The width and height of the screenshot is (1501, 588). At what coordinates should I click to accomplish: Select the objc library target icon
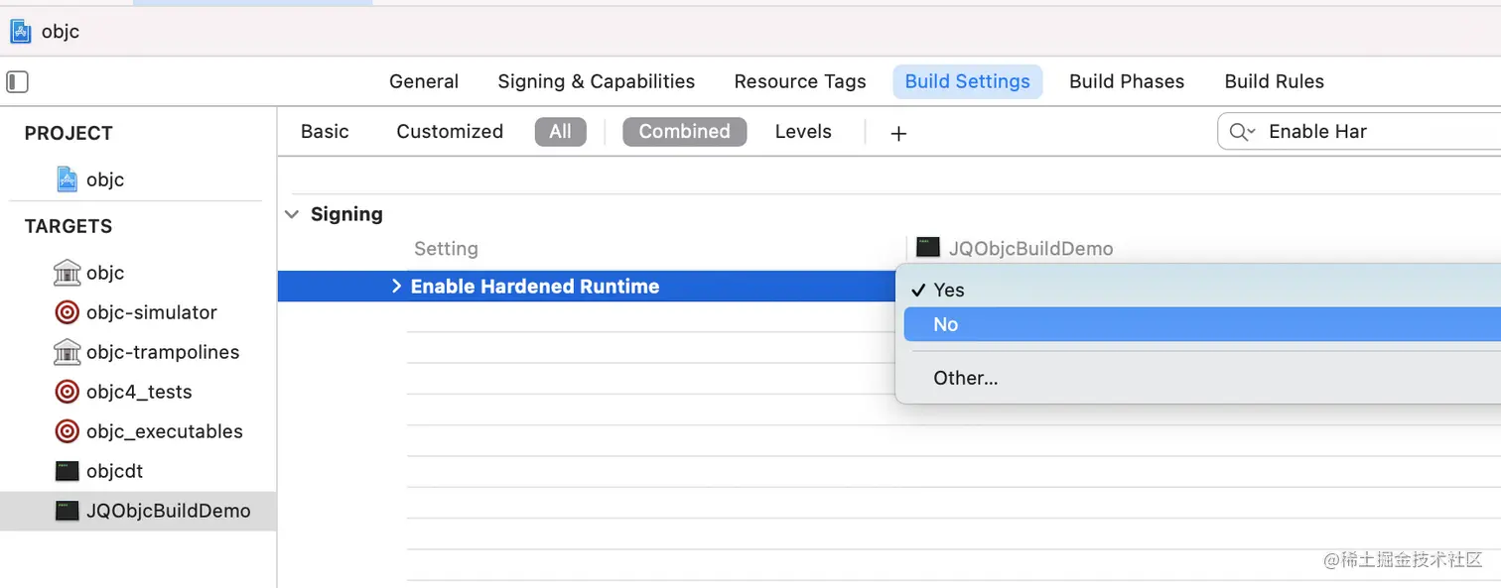tap(67, 273)
